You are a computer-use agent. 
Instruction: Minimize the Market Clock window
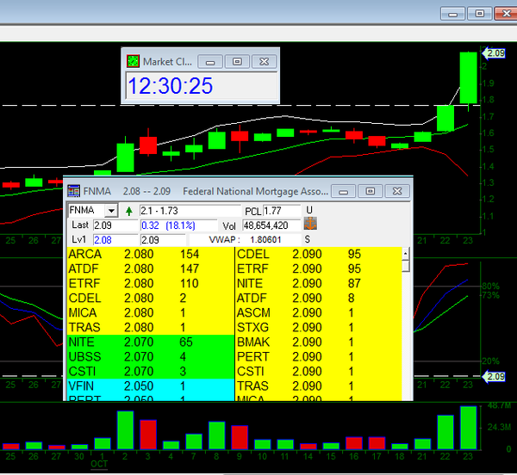point(211,61)
